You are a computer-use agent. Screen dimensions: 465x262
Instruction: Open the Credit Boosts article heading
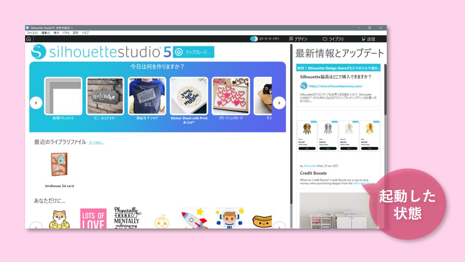[313, 173]
